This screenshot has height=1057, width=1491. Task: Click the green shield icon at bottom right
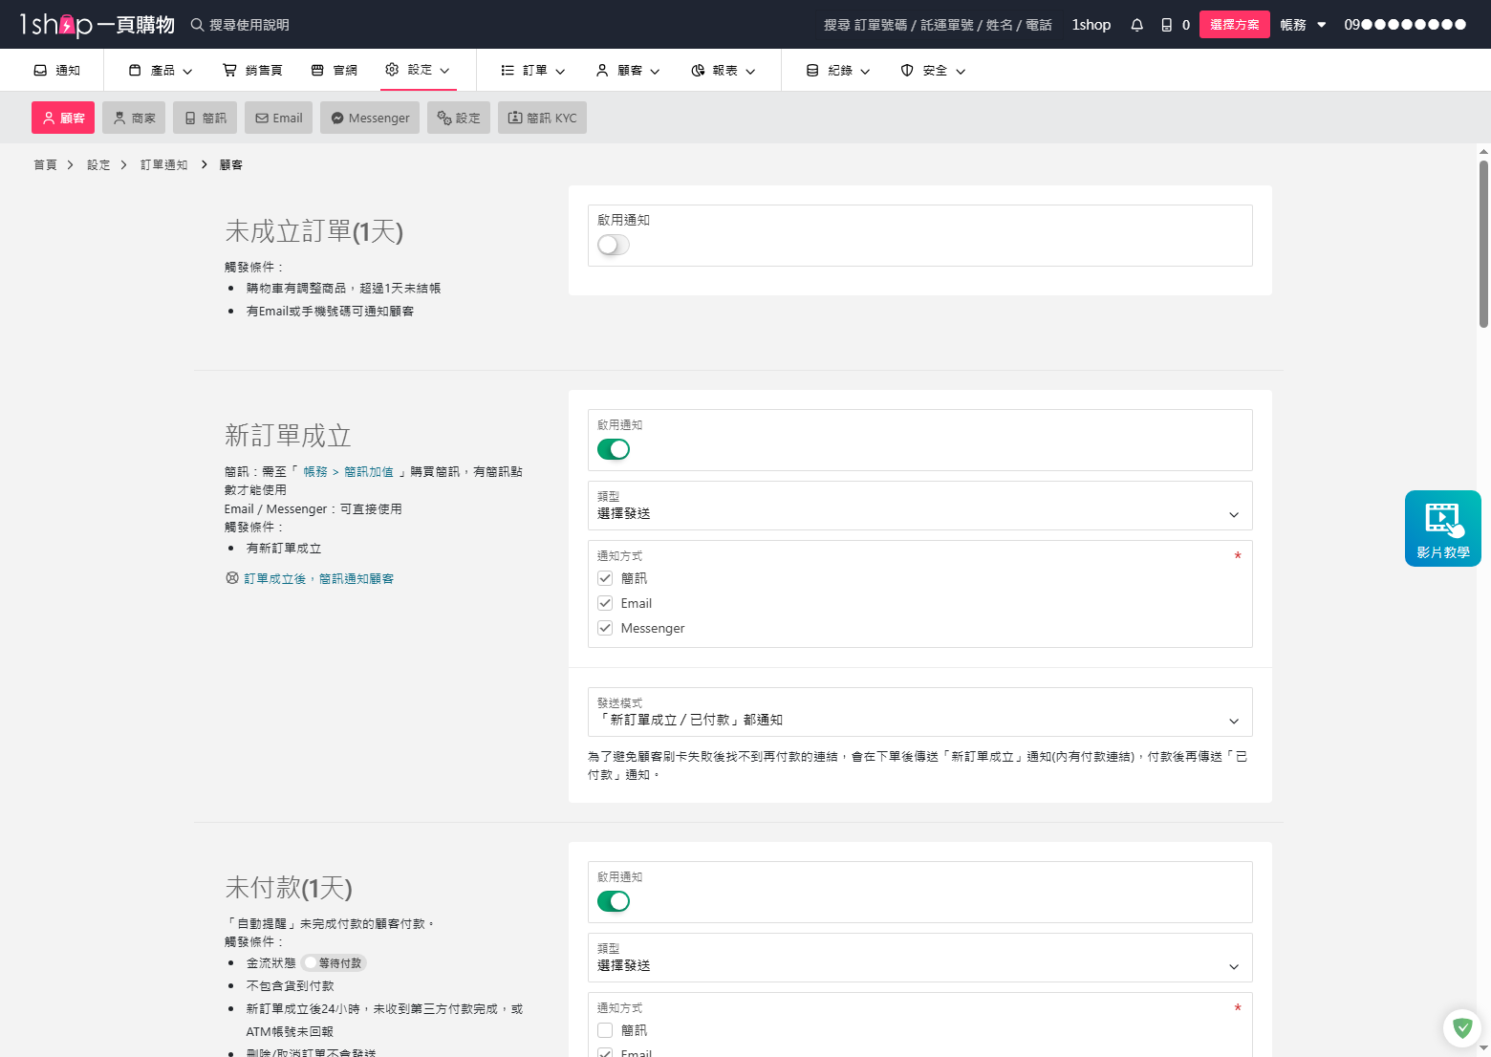coord(1462,1027)
